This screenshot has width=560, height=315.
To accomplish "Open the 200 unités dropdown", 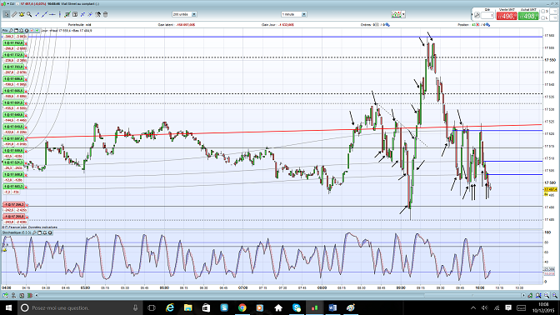I will click(184, 14).
